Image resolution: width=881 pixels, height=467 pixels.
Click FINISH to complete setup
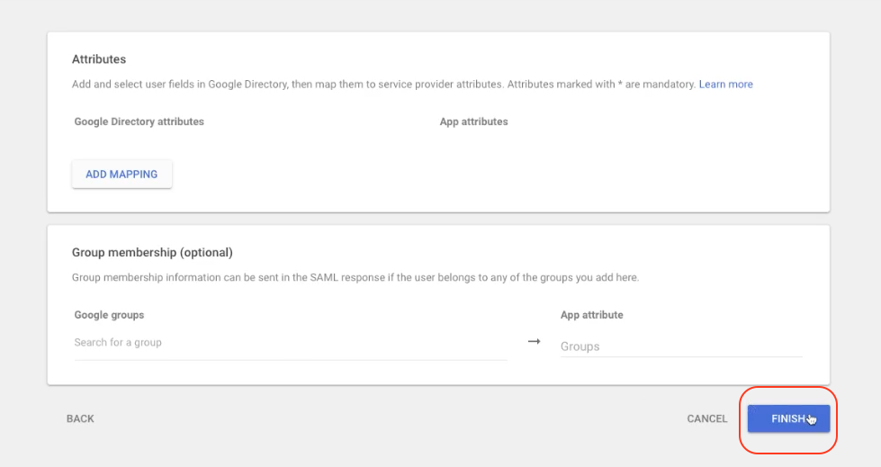(x=788, y=418)
